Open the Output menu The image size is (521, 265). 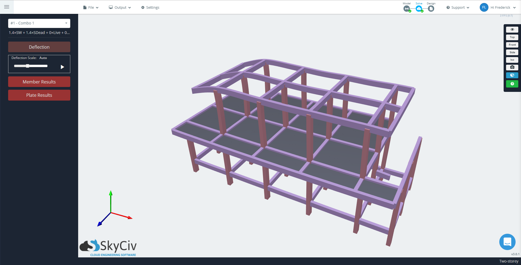coord(120,8)
